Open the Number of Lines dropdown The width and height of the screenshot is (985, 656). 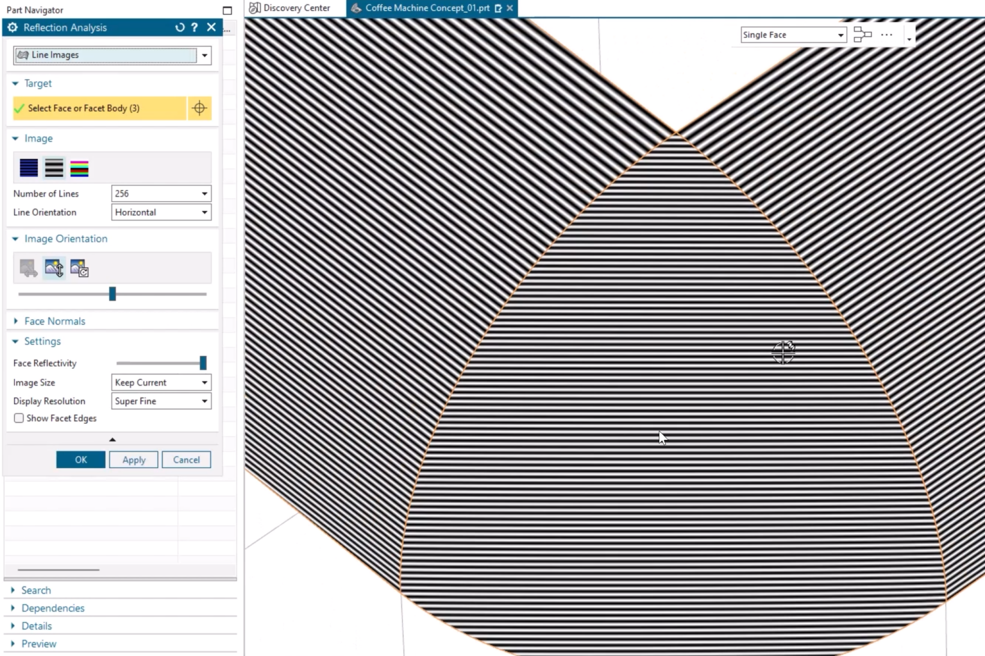pos(204,193)
